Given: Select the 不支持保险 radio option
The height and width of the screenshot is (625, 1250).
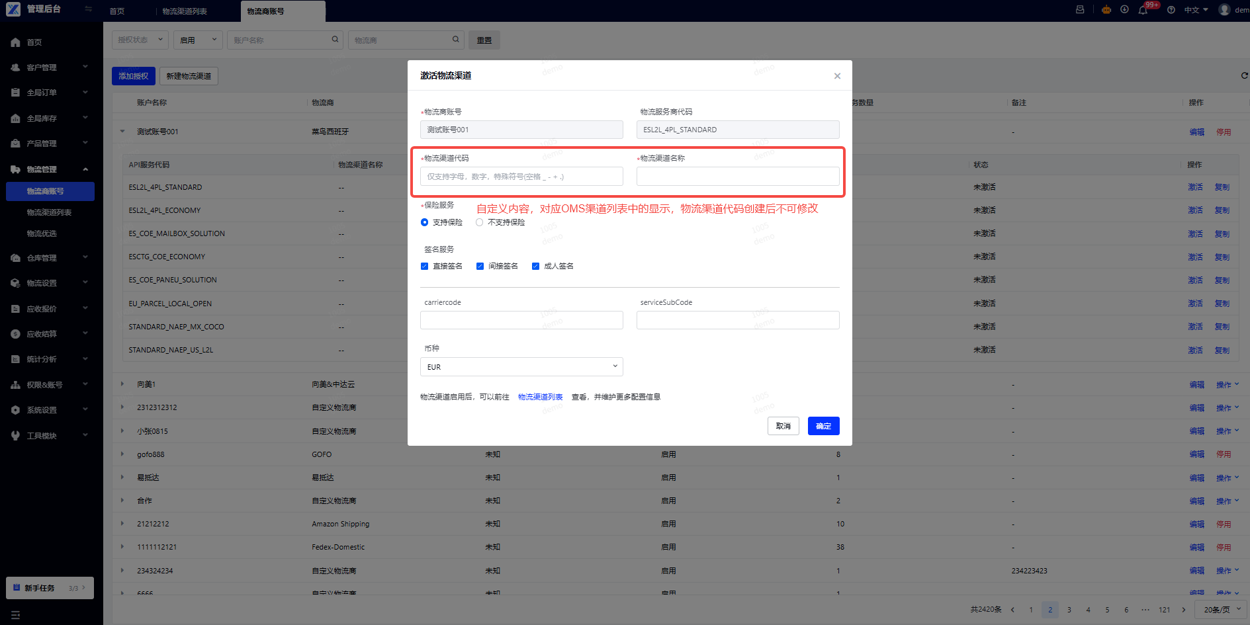Looking at the screenshot, I should [x=479, y=222].
